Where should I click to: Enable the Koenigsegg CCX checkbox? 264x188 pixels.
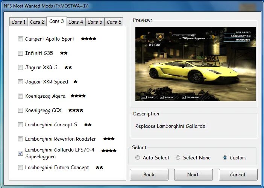click(x=20, y=111)
